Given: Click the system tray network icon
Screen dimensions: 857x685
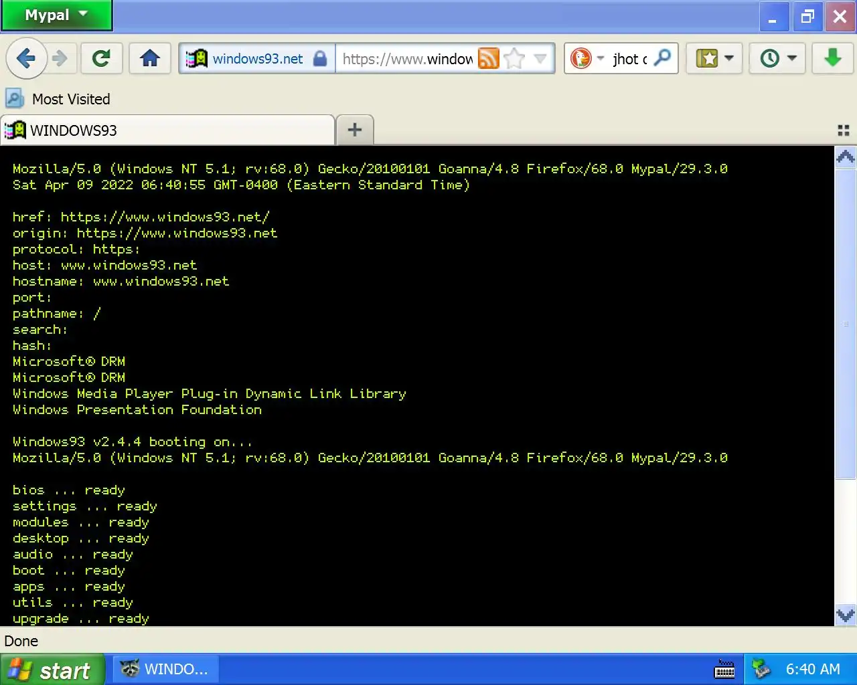Looking at the screenshot, I should point(761,669).
